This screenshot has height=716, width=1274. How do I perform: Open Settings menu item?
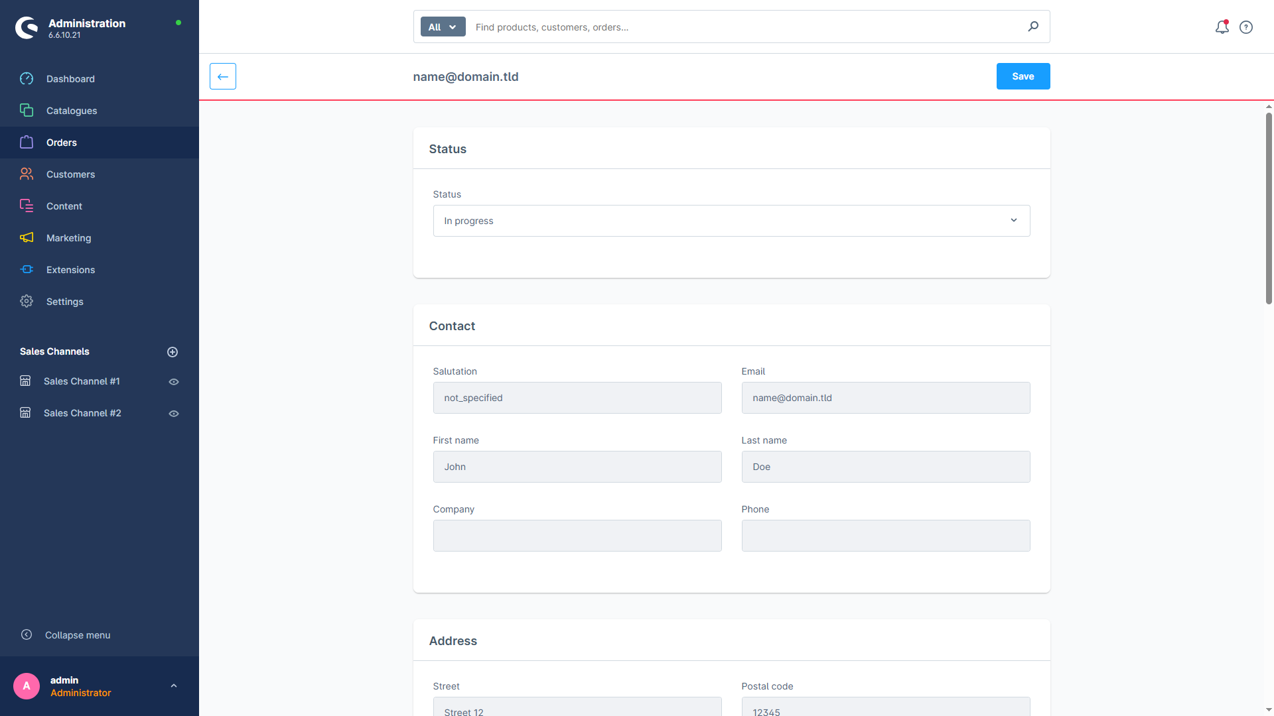(x=100, y=302)
